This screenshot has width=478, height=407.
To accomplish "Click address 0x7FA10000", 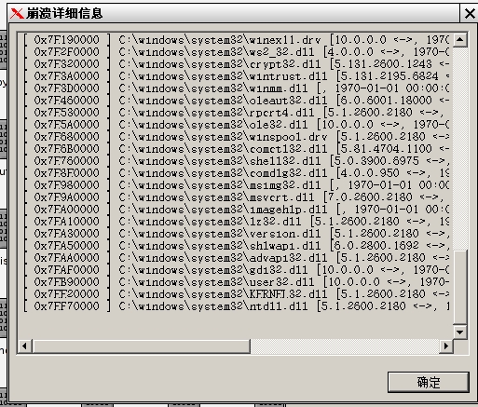I will (66, 222).
